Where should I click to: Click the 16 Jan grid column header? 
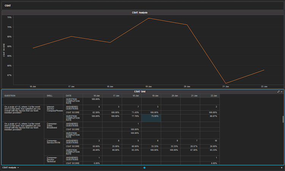pos(92,96)
